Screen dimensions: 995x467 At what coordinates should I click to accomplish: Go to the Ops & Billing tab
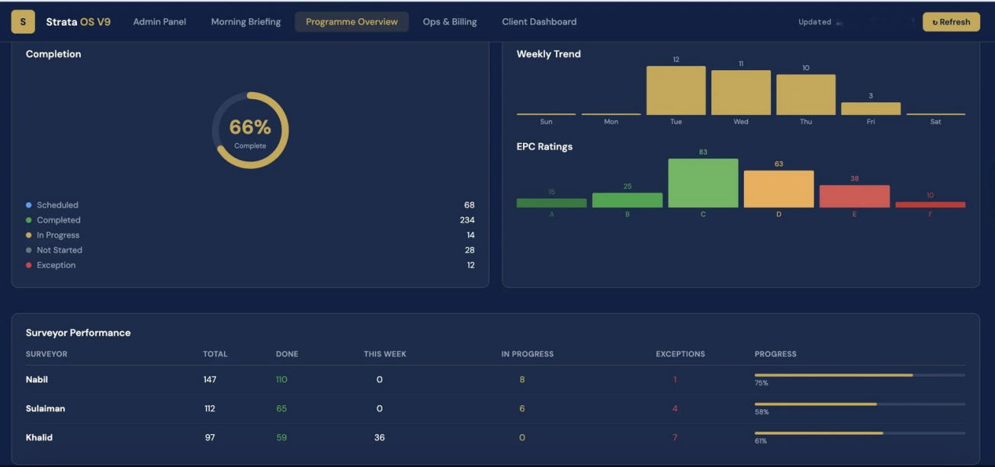pos(450,22)
